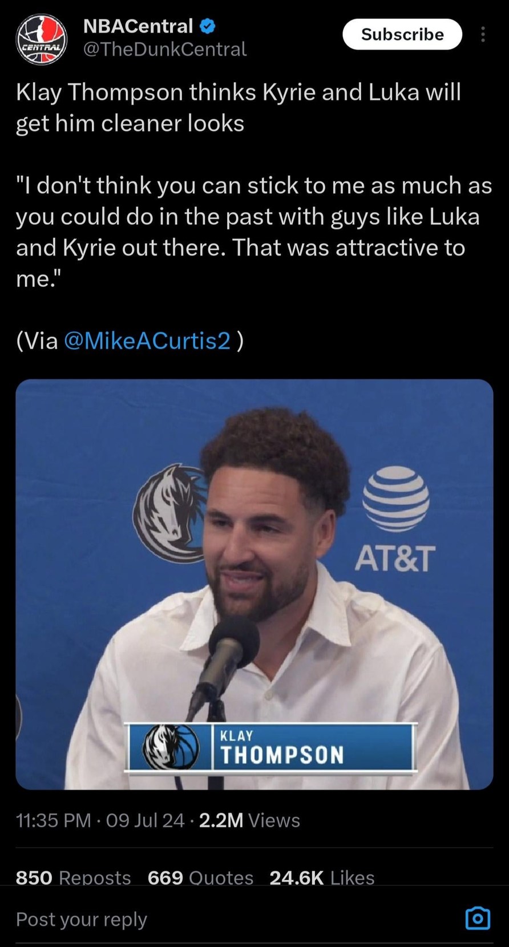The height and width of the screenshot is (947, 509).
Task: Tap the camera icon in reply bar
Action: (x=478, y=918)
